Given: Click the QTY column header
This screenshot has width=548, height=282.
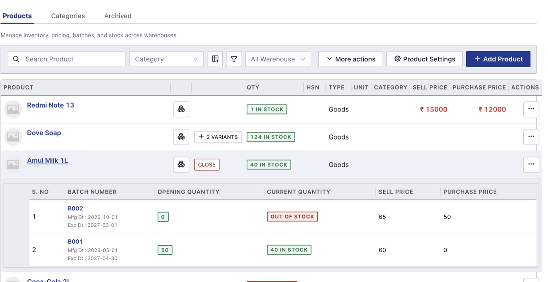Looking at the screenshot, I should click(253, 88).
